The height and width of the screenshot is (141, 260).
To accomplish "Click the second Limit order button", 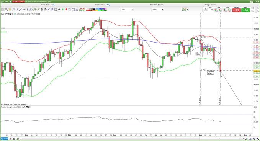I will [x=221, y=10].
